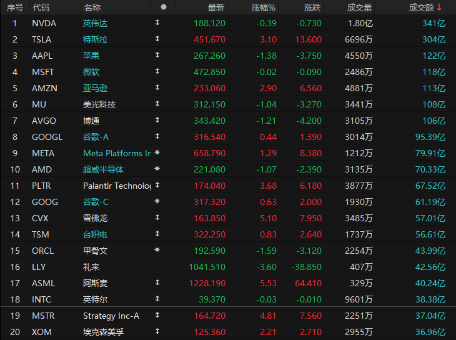The width and height of the screenshot is (456, 340).
Task: Click the arrow marker icon in MSTR row
Action: pyautogui.click(x=157, y=315)
